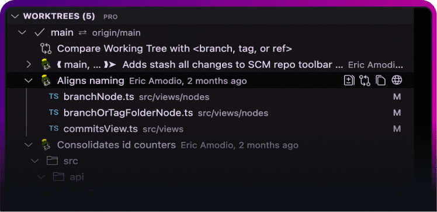Screen dimensions: 437x212
Task: Click the avatar beside Consolidates id counters
Action: [46, 145]
